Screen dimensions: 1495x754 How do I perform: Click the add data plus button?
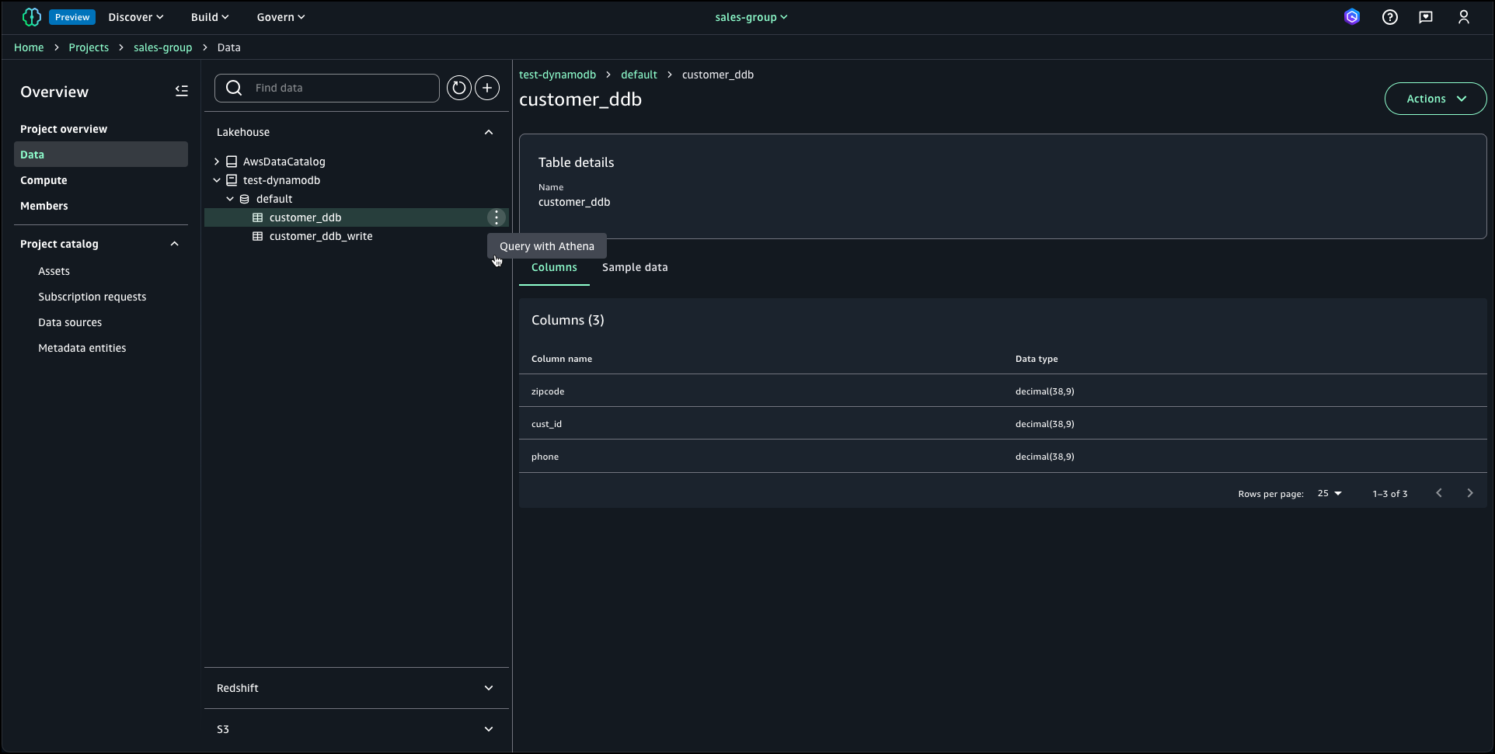487,88
